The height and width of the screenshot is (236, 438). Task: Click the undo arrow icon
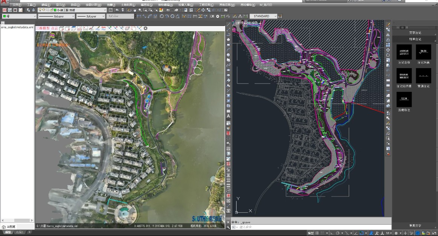click(x=168, y=10)
